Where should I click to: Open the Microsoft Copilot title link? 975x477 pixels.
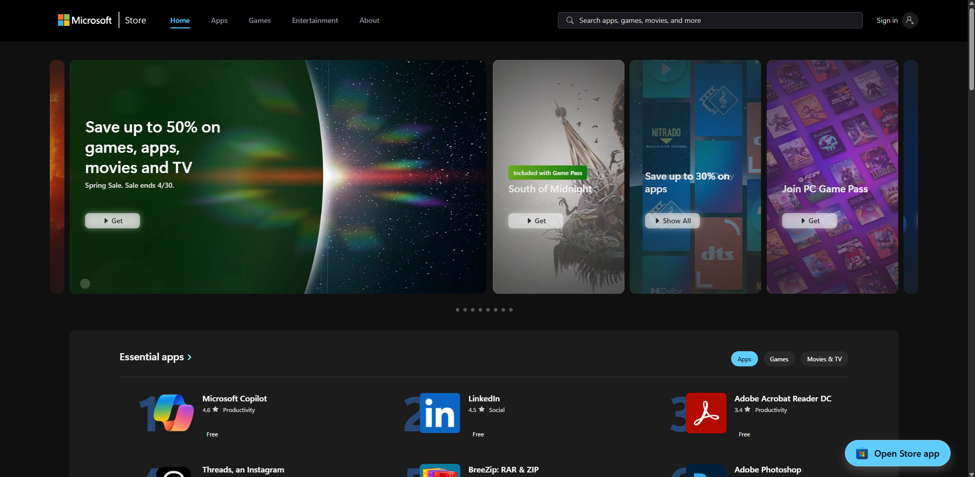[x=234, y=399]
